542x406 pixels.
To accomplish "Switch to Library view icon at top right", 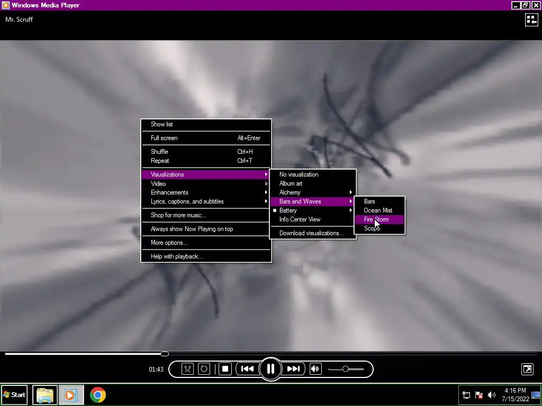I will (x=531, y=20).
